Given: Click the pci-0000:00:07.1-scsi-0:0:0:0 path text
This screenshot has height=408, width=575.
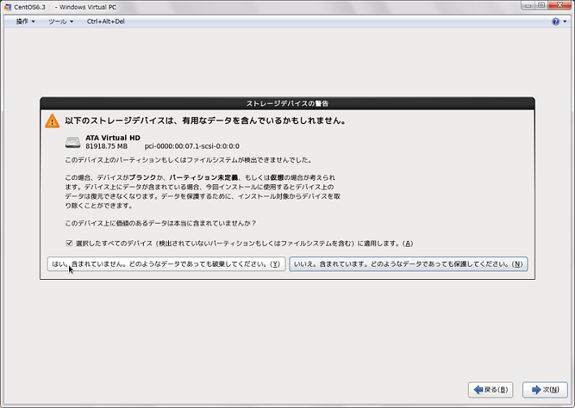Looking at the screenshot, I should (192, 146).
